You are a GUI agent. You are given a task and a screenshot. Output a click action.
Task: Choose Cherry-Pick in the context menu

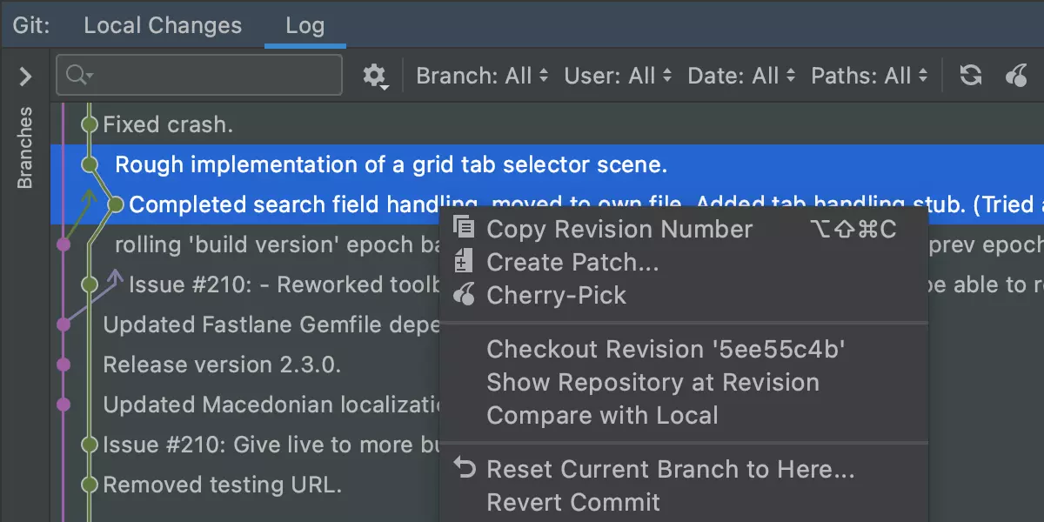[556, 295]
